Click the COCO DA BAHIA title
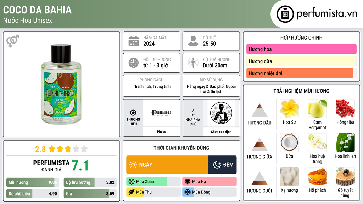Screen dimensions: 363x204 pyautogui.click(x=37, y=10)
